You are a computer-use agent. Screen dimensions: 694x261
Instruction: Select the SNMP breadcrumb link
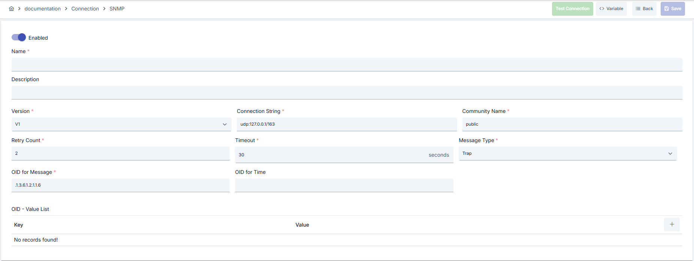[x=117, y=9]
